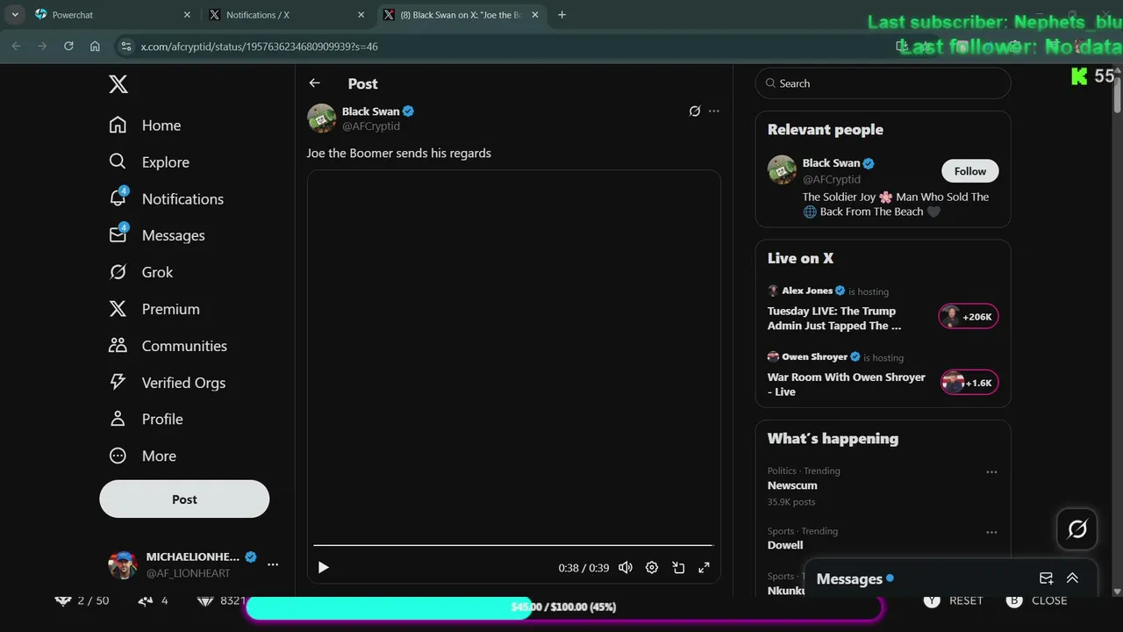
Task: Click the Post button in sidebar
Action: pos(184,499)
